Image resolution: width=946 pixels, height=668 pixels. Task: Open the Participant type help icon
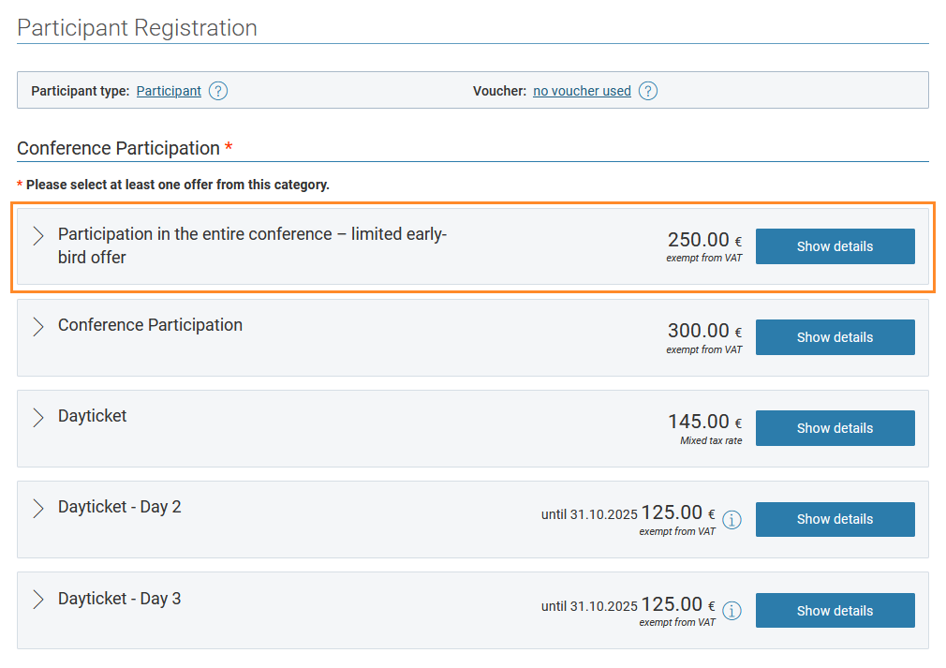[218, 91]
